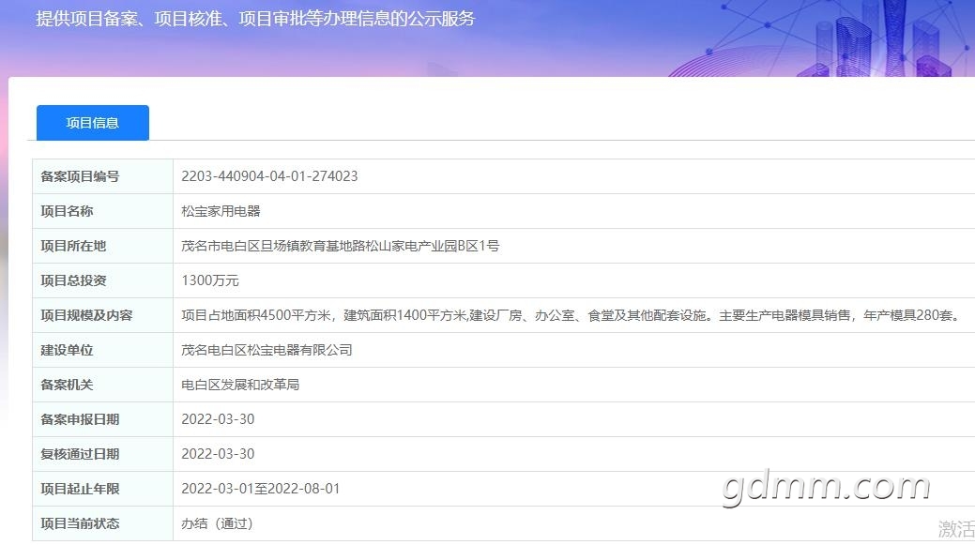Screen dimensions: 975x545
Task: Click the 建设单位 label
Action: pyautogui.click(x=67, y=350)
